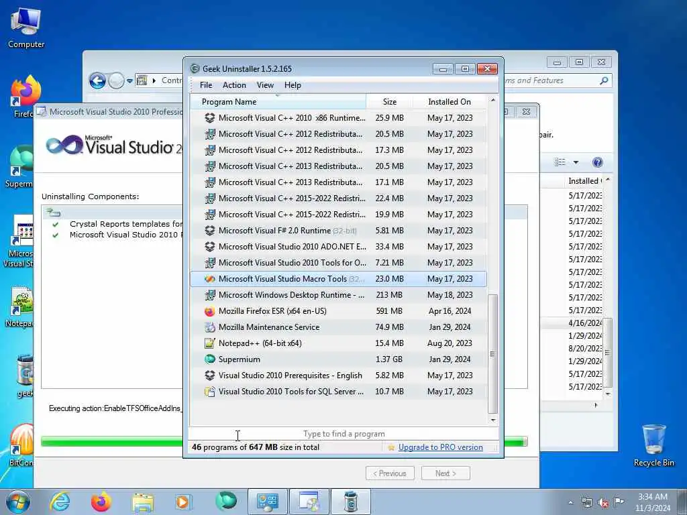Launch Internet Explorer from taskbar
The width and height of the screenshot is (687, 515).
(60, 502)
